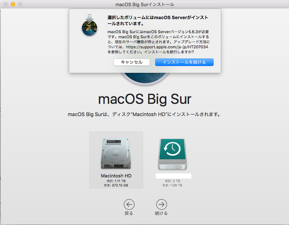Viewport: 289px width, 225px height.
Task: Click the 続ける forward arrow icon
Action: 161,204
